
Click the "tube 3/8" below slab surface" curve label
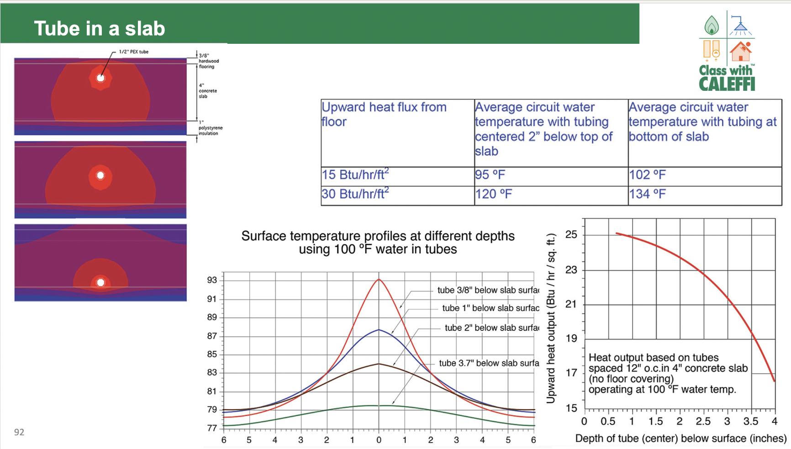(x=488, y=290)
